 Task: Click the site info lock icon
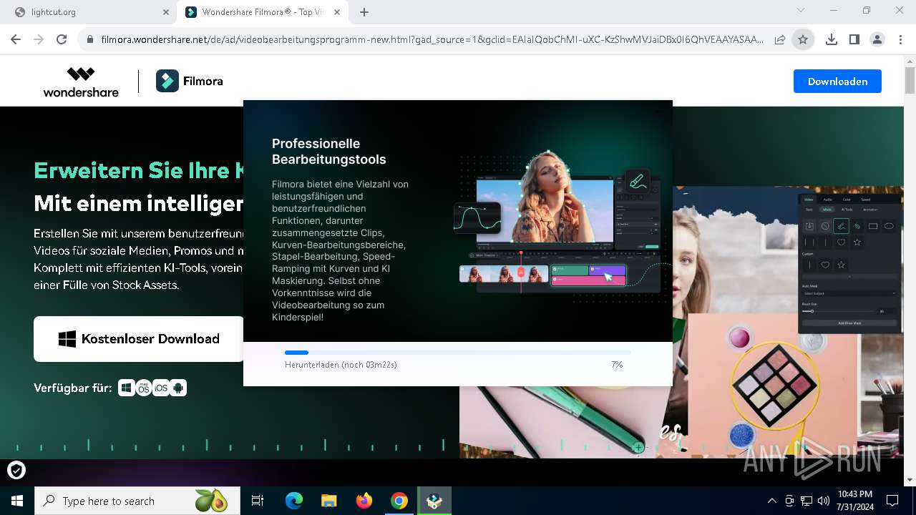(89, 40)
